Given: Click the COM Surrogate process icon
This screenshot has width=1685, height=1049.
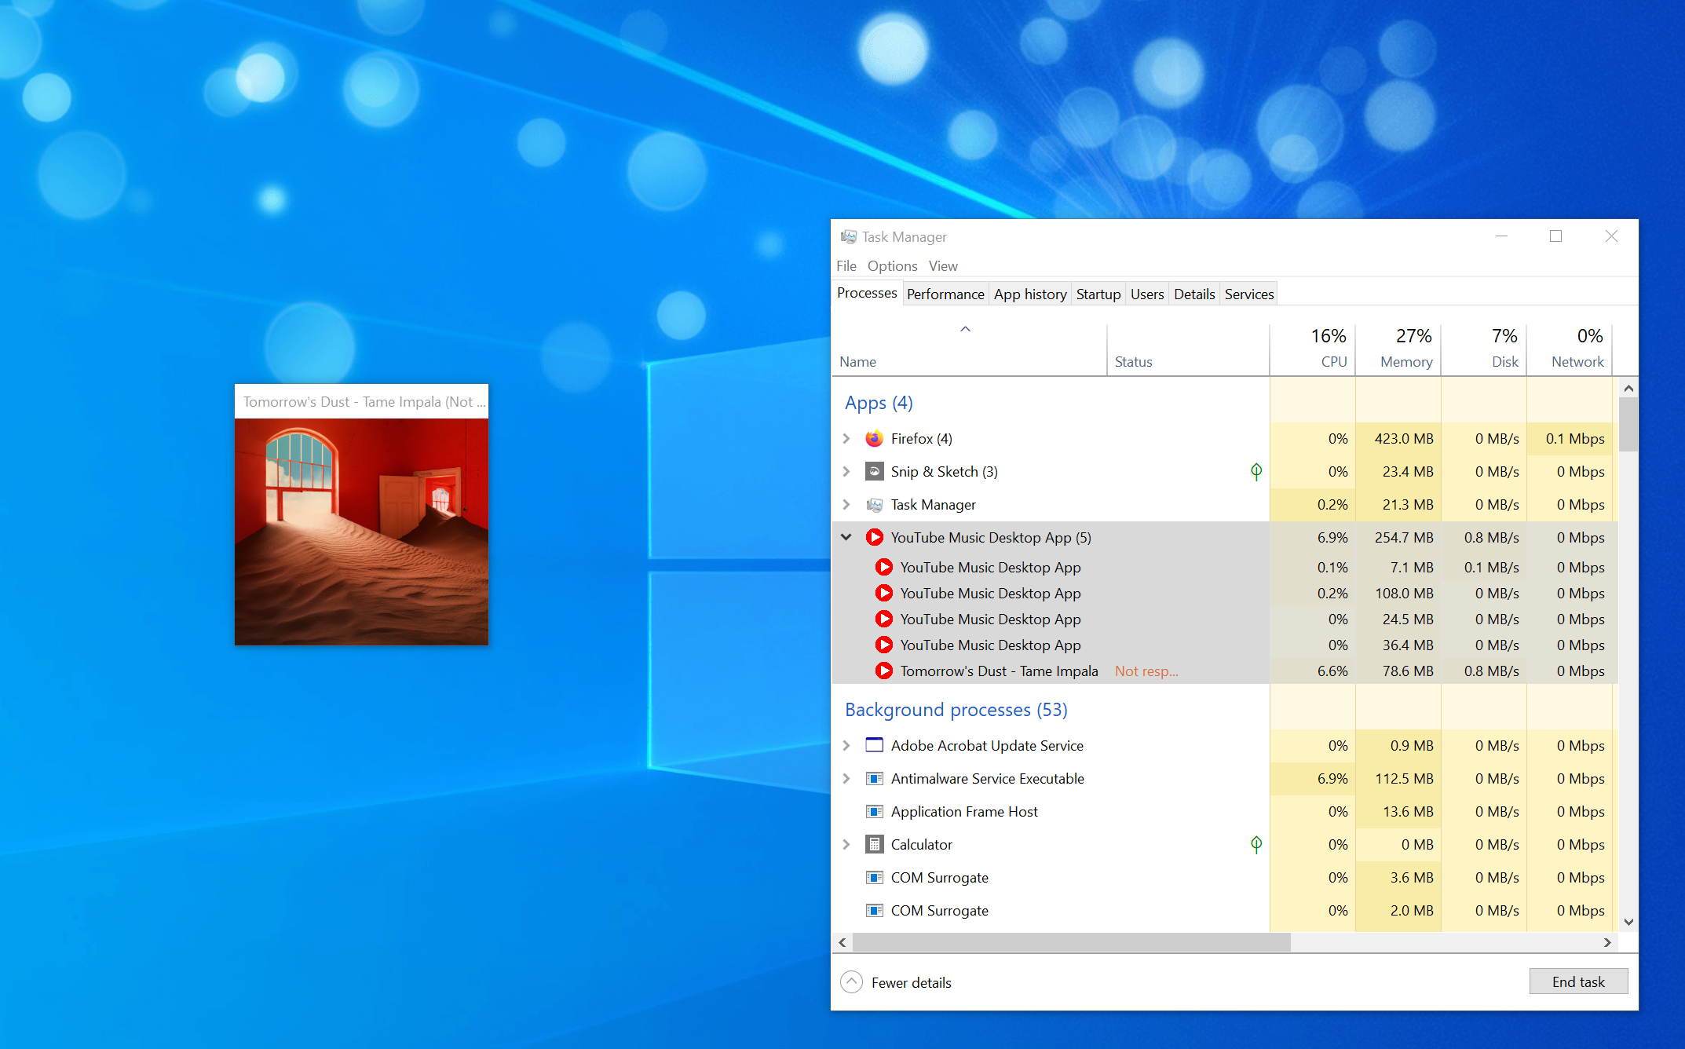Looking at the screenshot, I should [x=874, y=877].
